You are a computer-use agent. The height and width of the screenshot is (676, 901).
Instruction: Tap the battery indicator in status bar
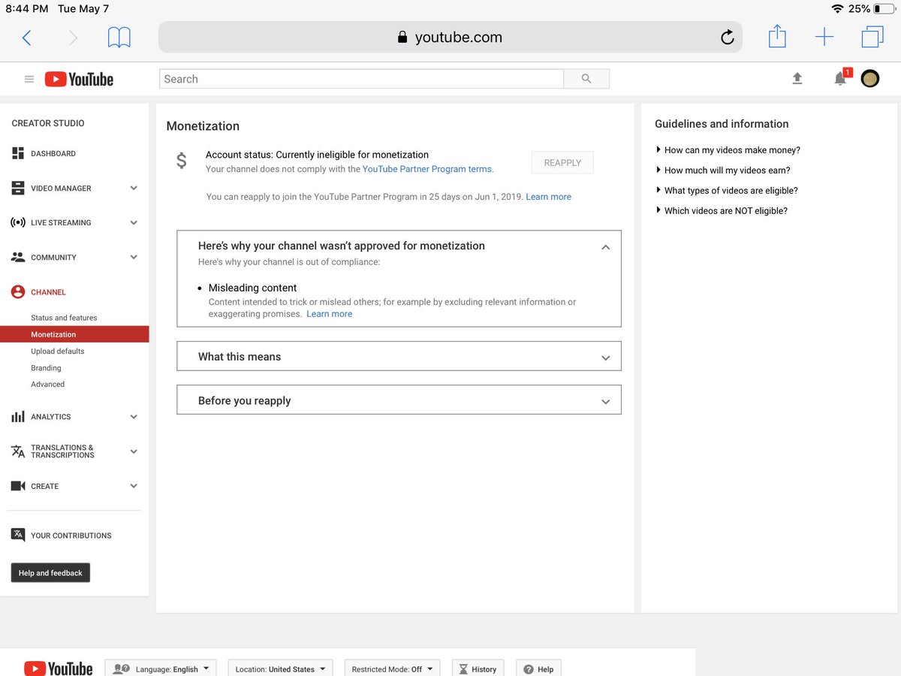tap(884, 9)
